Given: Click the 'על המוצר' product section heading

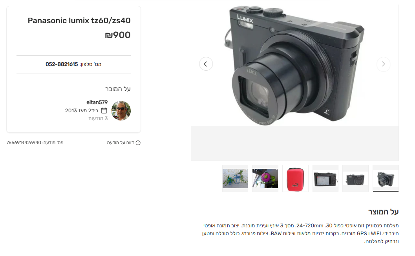Looking at the screenshot, I should 383,212.
